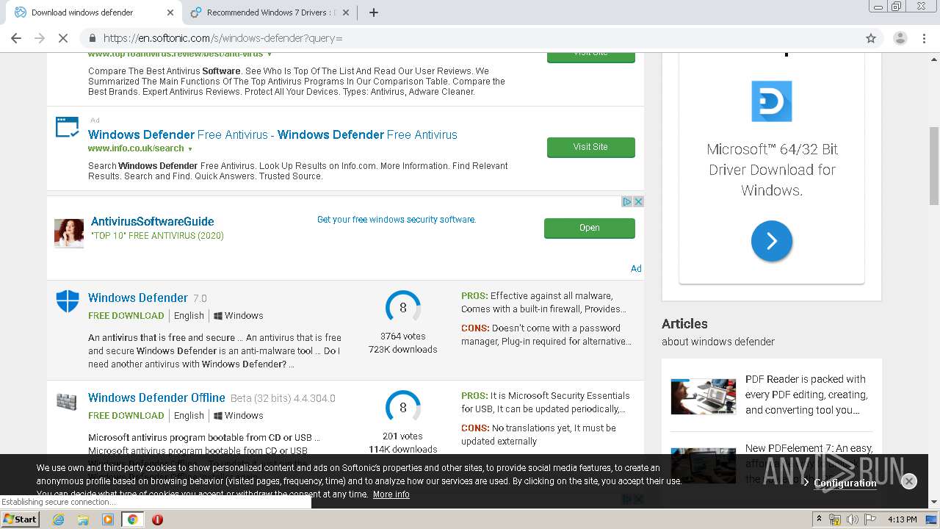Open a new browser tab
Image resolution: width=940 pixels, height=529 pixels.
pos(373,12)
